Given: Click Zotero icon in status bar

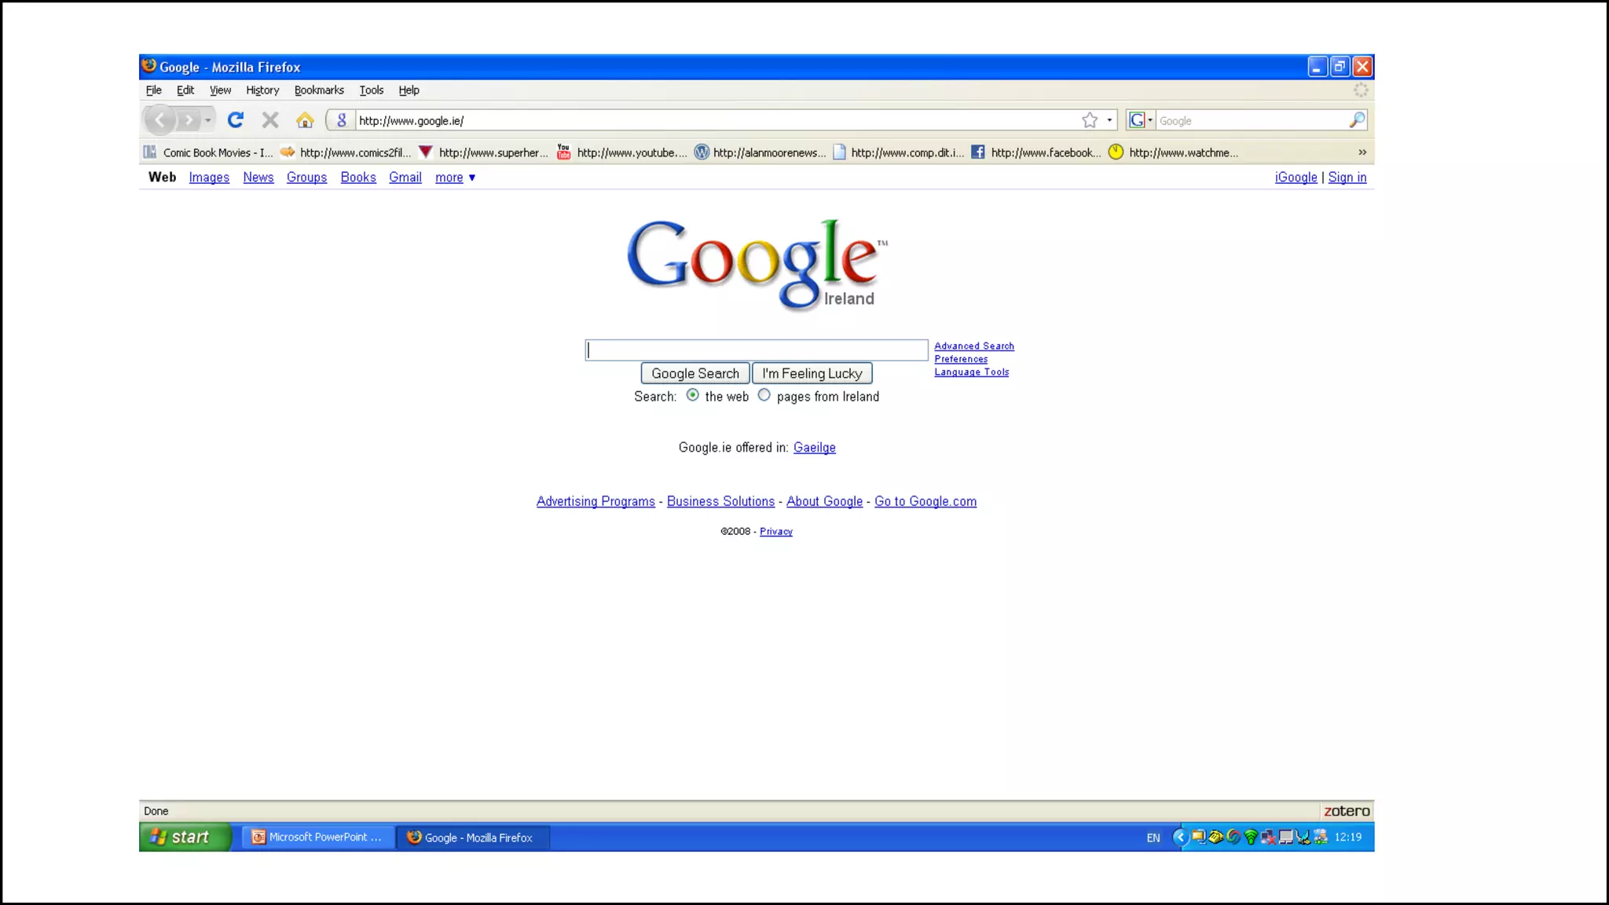Looking at the screenshot, I should pos(1346,811).
